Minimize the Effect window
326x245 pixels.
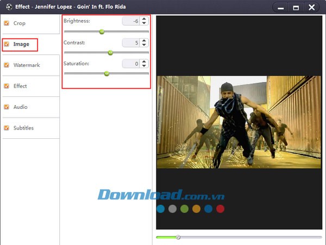(x=281, y=8)
